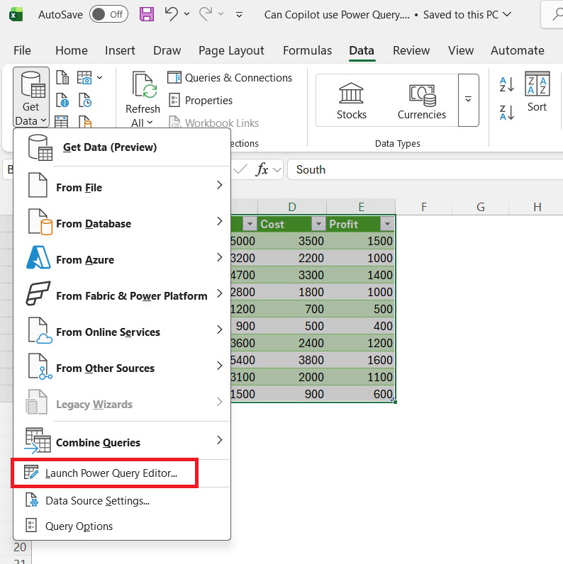Select column F header
This screenshot has height=564, width=563.
424,207
